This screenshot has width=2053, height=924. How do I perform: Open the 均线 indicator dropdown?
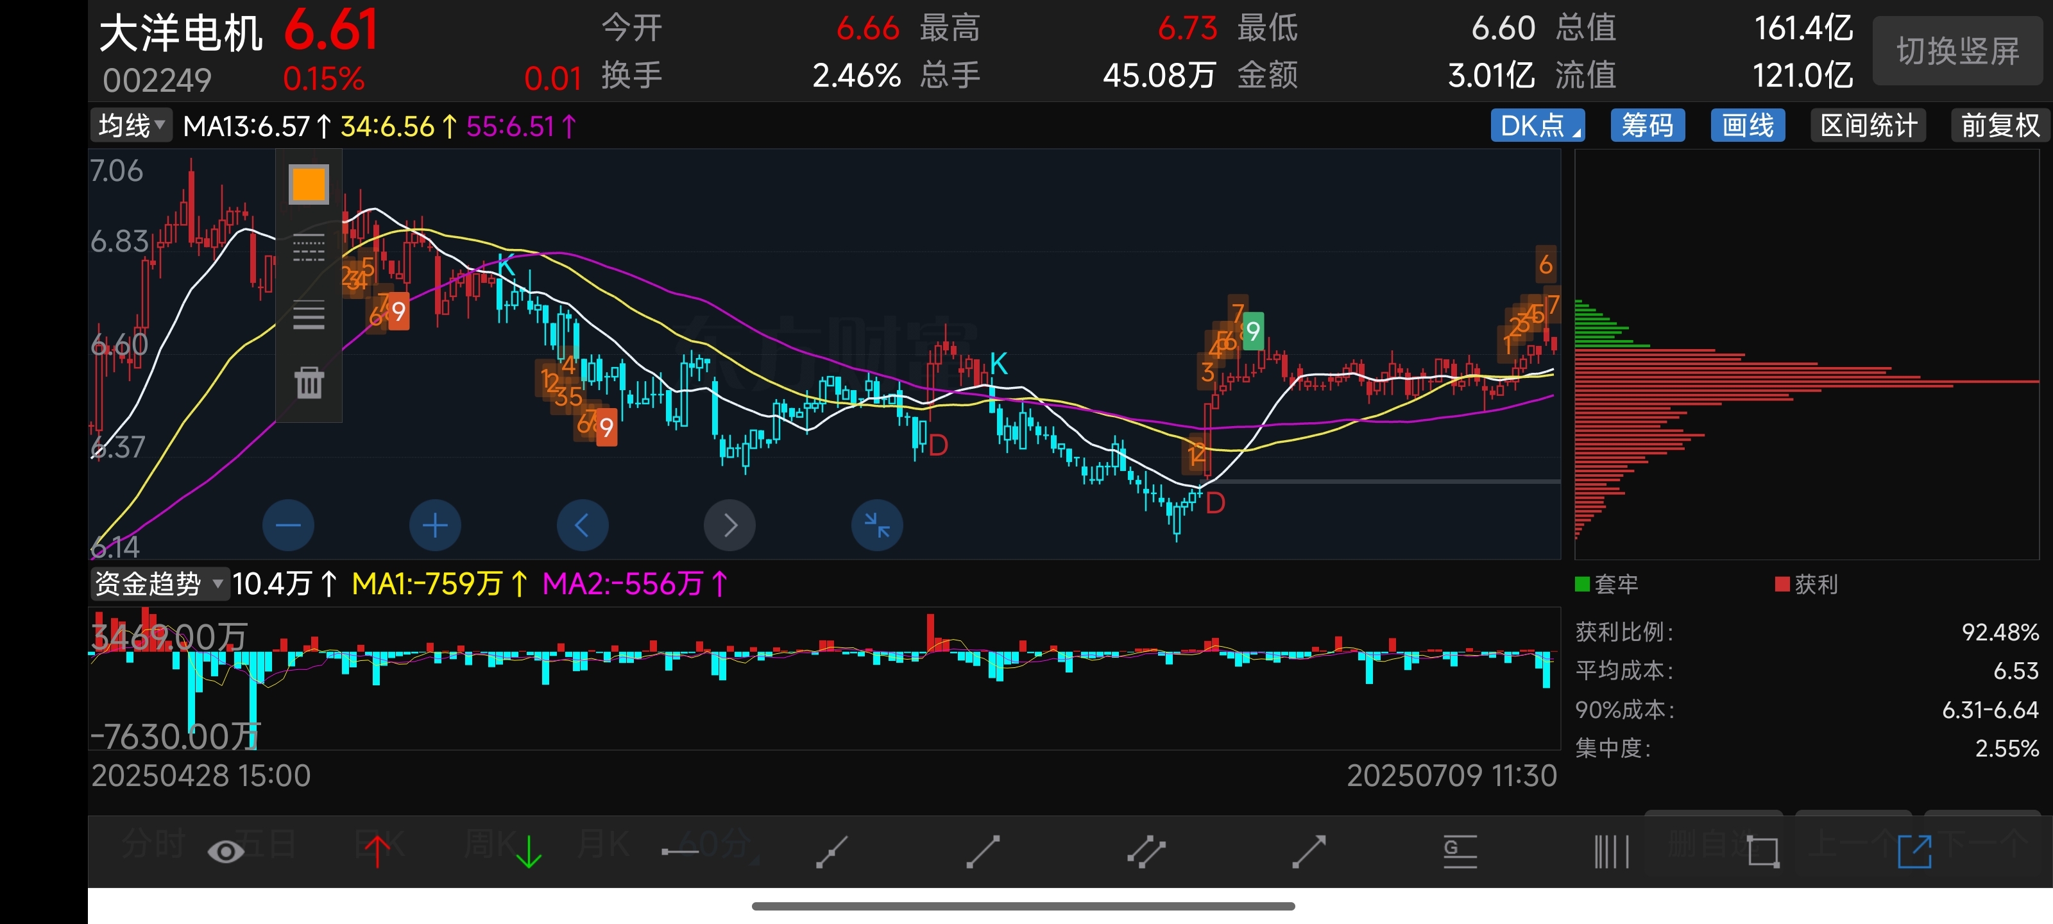click(x=131, y=126)
